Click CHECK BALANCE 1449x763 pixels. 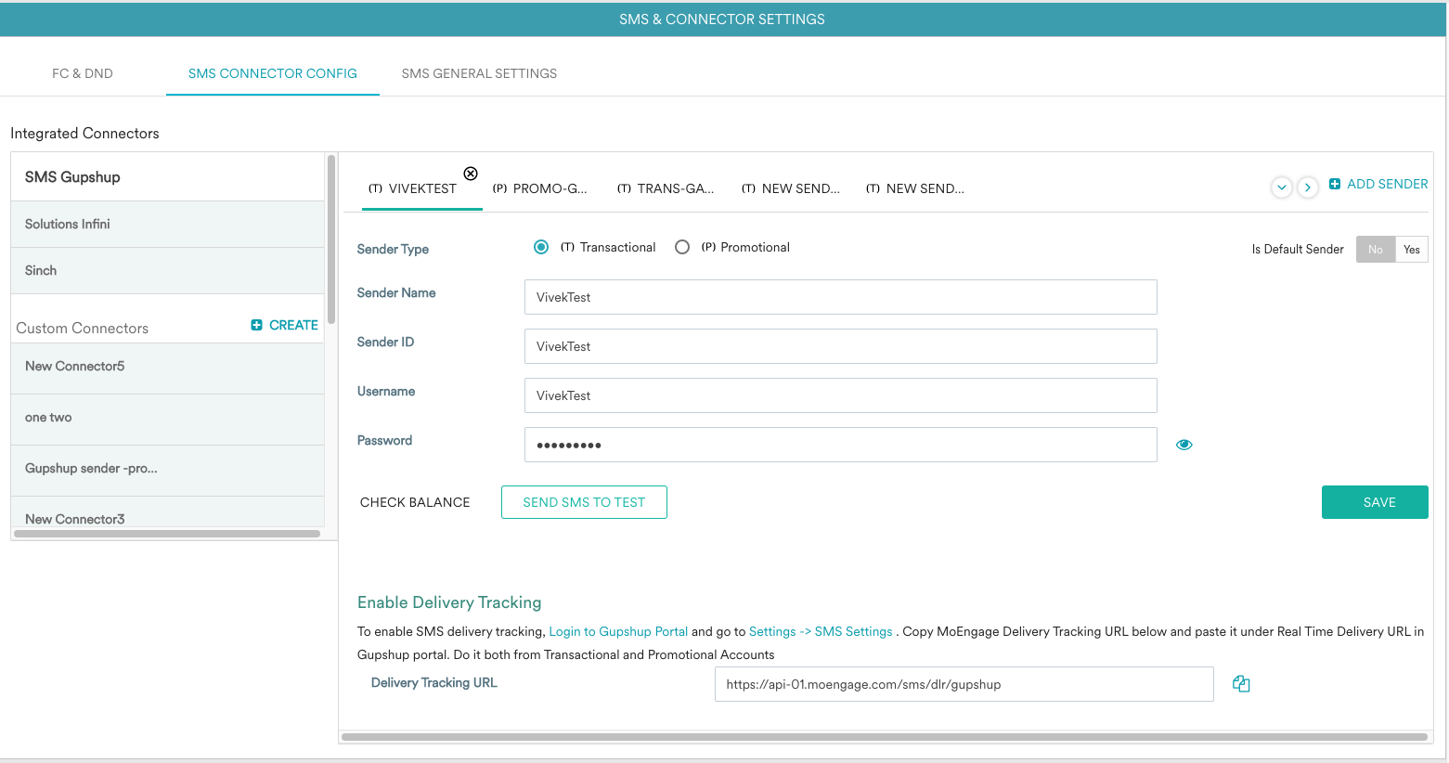pos(415,502)
